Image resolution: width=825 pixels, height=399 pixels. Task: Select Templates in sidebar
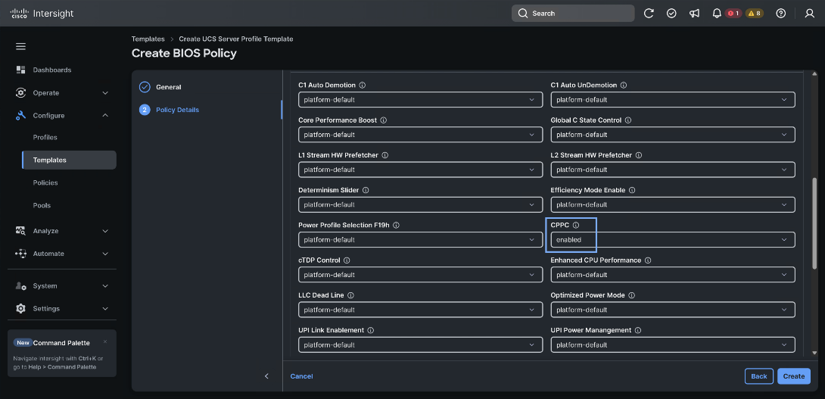69,160
